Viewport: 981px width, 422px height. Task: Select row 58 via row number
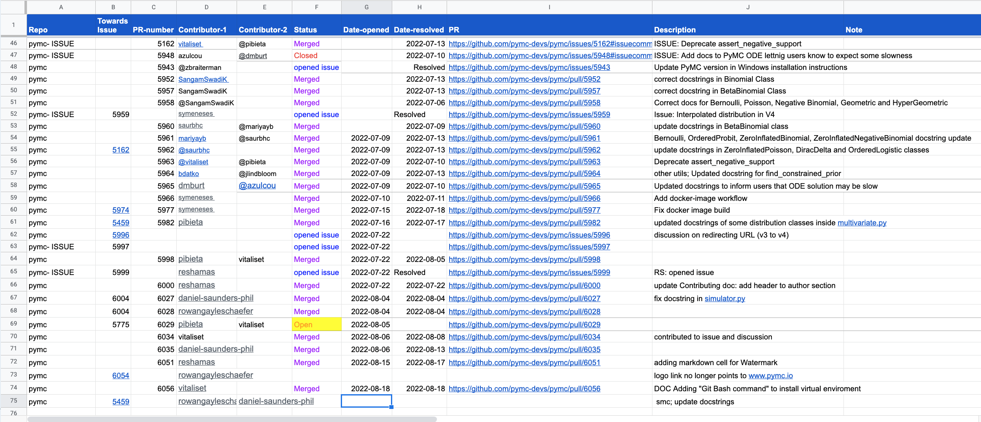(13, 185)
